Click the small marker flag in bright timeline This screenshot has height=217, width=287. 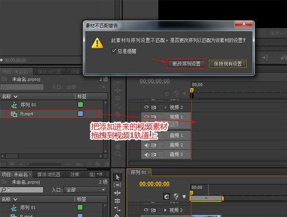(184, 196)
